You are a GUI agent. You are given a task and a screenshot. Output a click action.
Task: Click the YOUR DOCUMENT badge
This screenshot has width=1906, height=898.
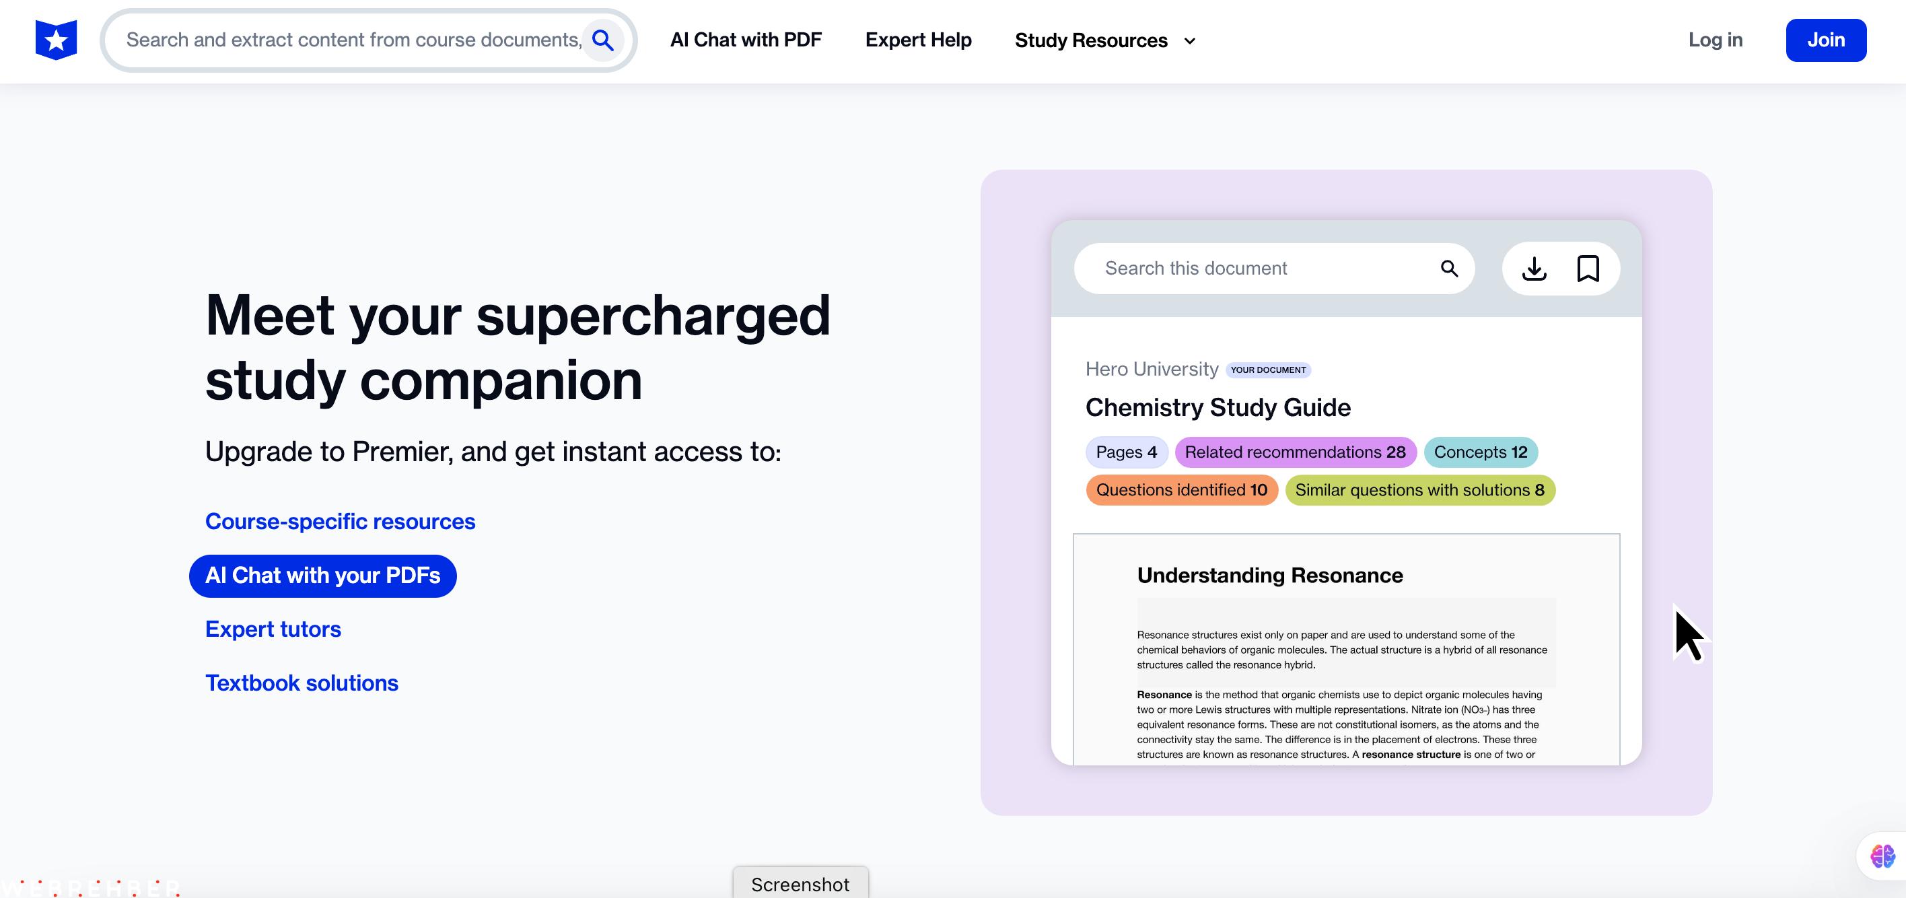point(1268,370)
